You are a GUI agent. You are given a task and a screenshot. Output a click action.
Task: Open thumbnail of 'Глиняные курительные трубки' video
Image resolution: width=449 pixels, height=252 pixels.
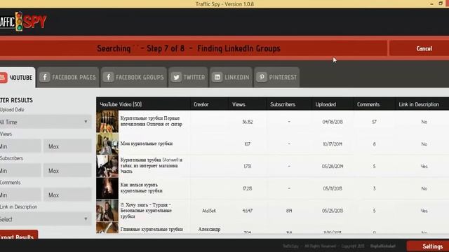click(107, 228)
